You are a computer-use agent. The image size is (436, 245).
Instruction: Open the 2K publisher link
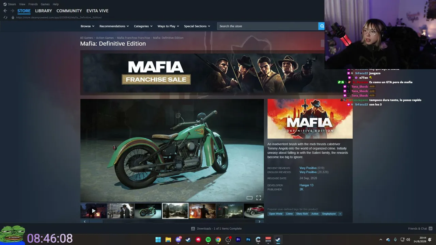[x=301, y=189]
